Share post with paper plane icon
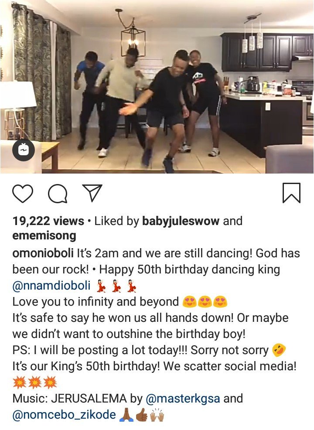 (92, 192)
